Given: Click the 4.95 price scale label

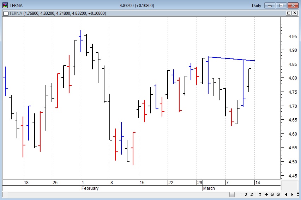Looking at the screenshot, I should (293, 36).
